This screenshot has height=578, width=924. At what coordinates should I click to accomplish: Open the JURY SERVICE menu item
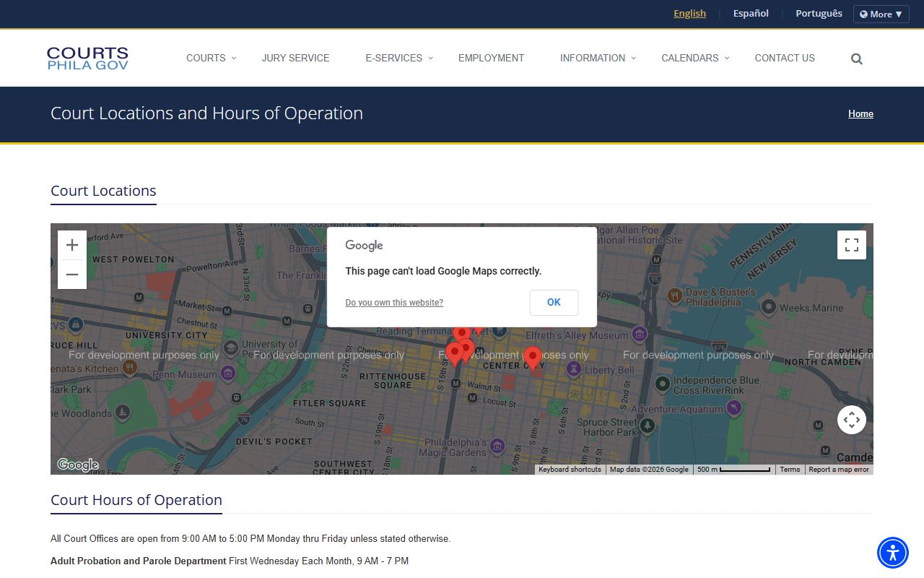coord(296,59)
